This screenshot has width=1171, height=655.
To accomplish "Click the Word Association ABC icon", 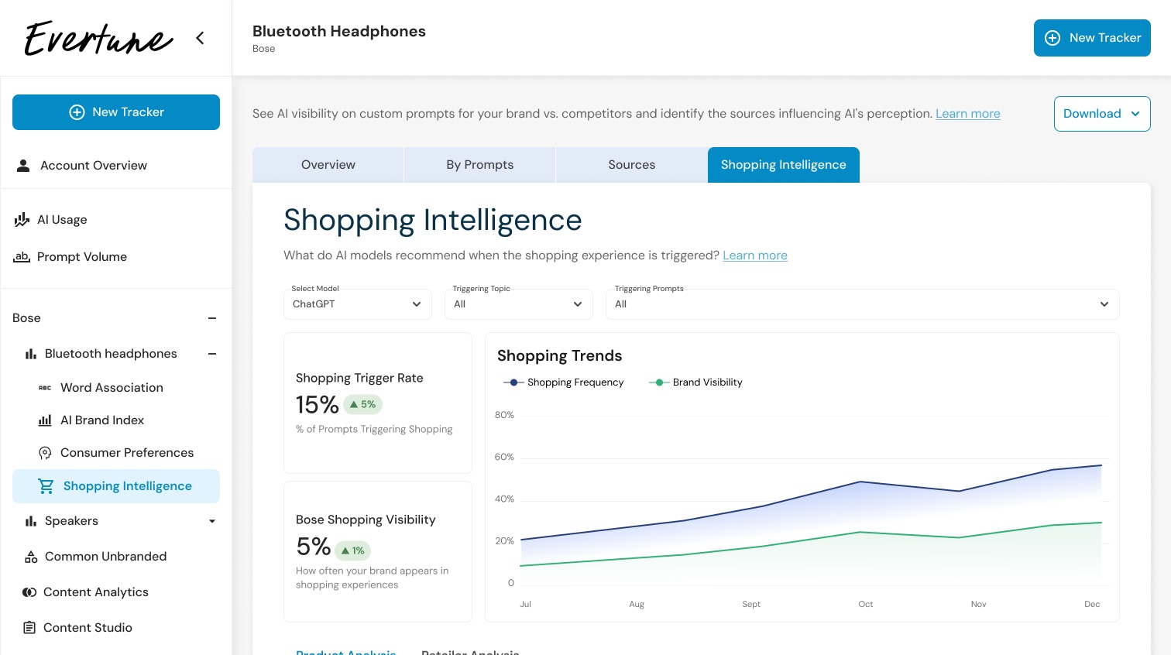I will click(x=45, y=388).
